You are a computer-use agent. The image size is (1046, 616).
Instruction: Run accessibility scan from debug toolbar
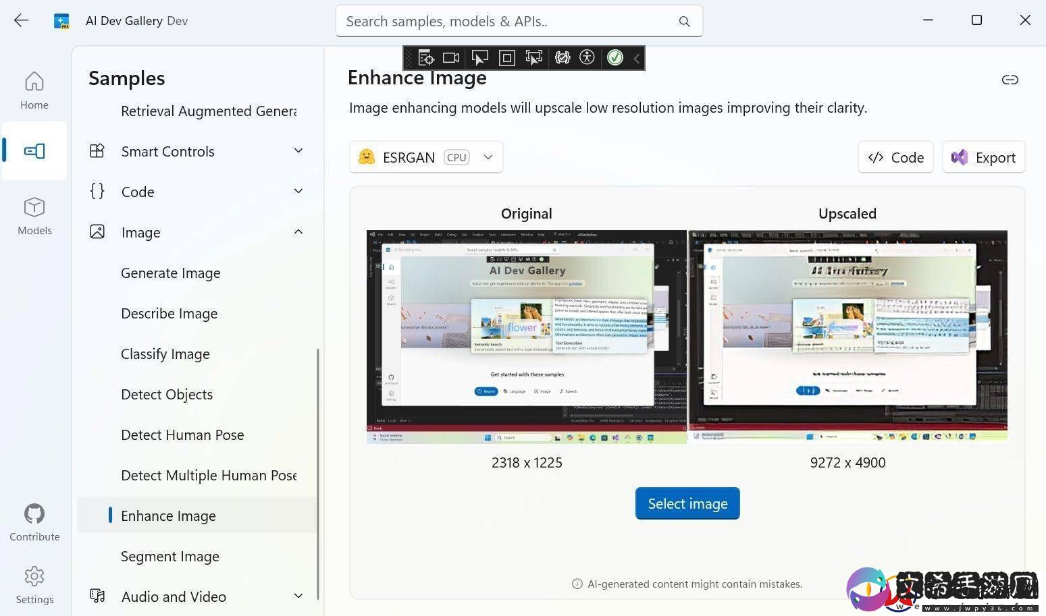point(587,58)
